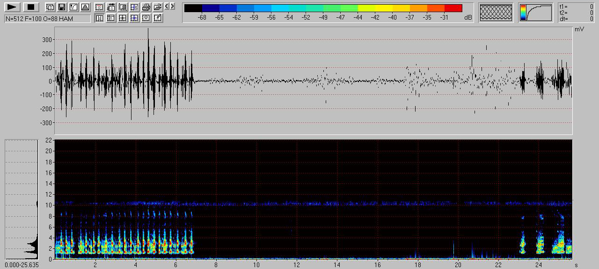599x269 pixels.
Task: Open the color gradient curve button
Action: point(535,13)
